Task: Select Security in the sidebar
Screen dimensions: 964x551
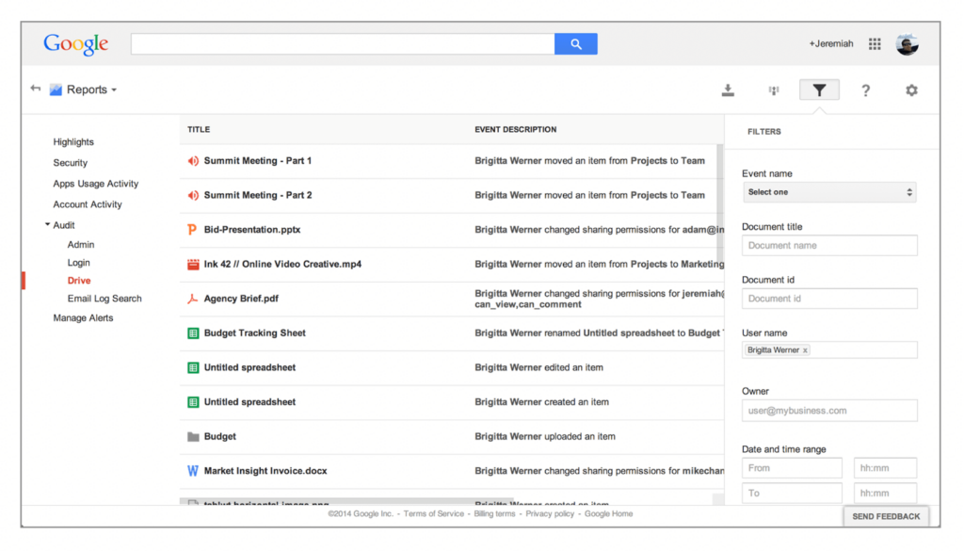Action: (x=70, y=163)
